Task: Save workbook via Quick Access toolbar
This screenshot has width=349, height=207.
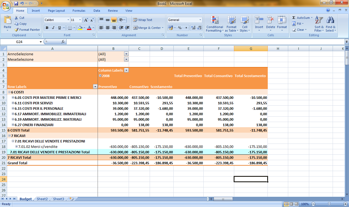Action: pyautogui.click(x=16, y=4)
